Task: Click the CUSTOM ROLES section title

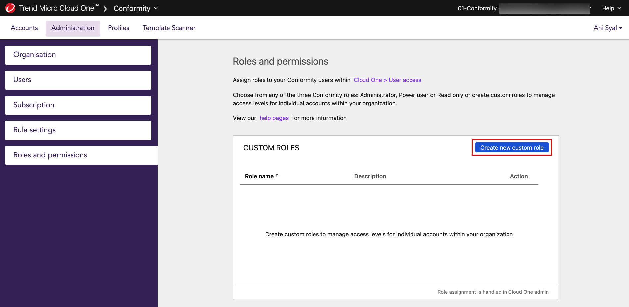Action: point(271,148)
